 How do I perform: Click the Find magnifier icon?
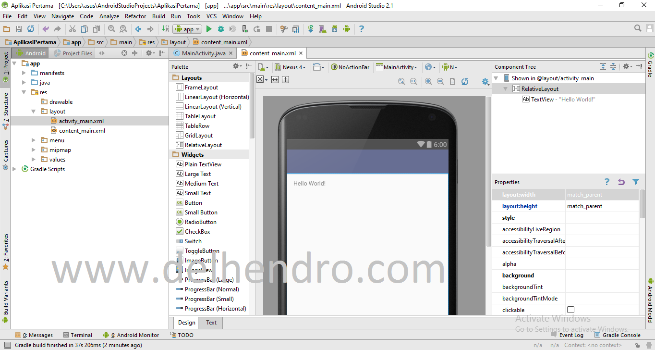[x=111, y=29]
